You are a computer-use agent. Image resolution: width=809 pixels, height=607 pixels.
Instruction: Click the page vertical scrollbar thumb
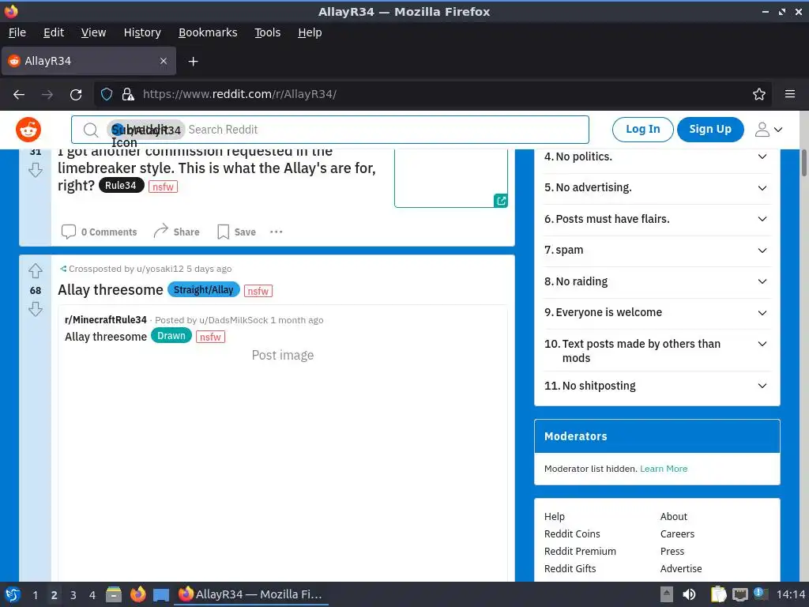tap(803, 163)
